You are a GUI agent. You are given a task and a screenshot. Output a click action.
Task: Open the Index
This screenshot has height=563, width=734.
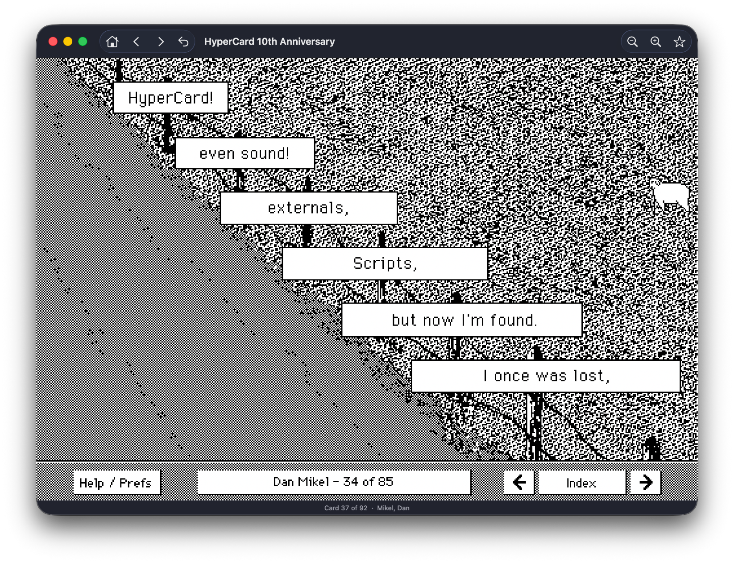tap(582, 482)
